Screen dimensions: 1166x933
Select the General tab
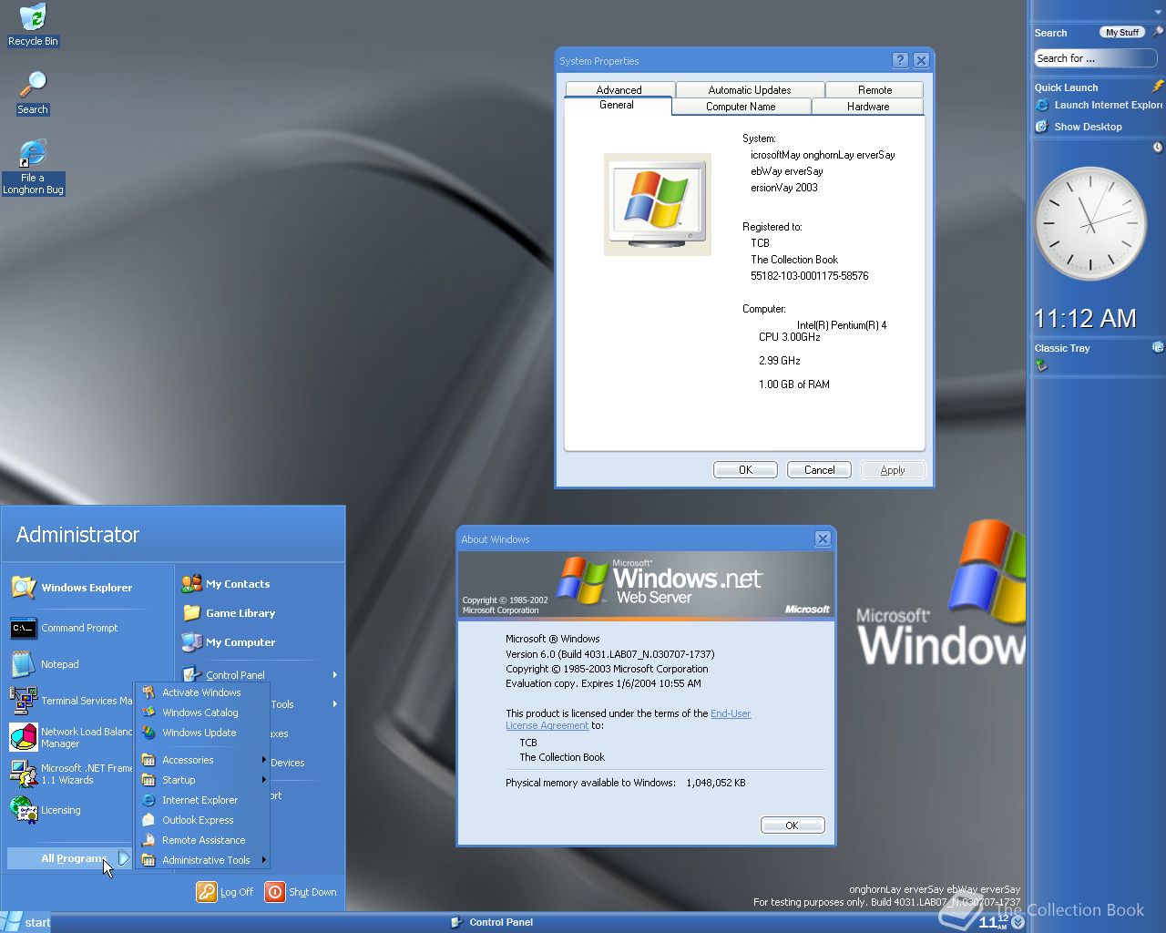tap(617, 106)
